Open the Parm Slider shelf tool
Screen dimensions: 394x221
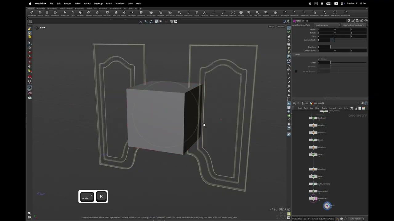point(132,13)
